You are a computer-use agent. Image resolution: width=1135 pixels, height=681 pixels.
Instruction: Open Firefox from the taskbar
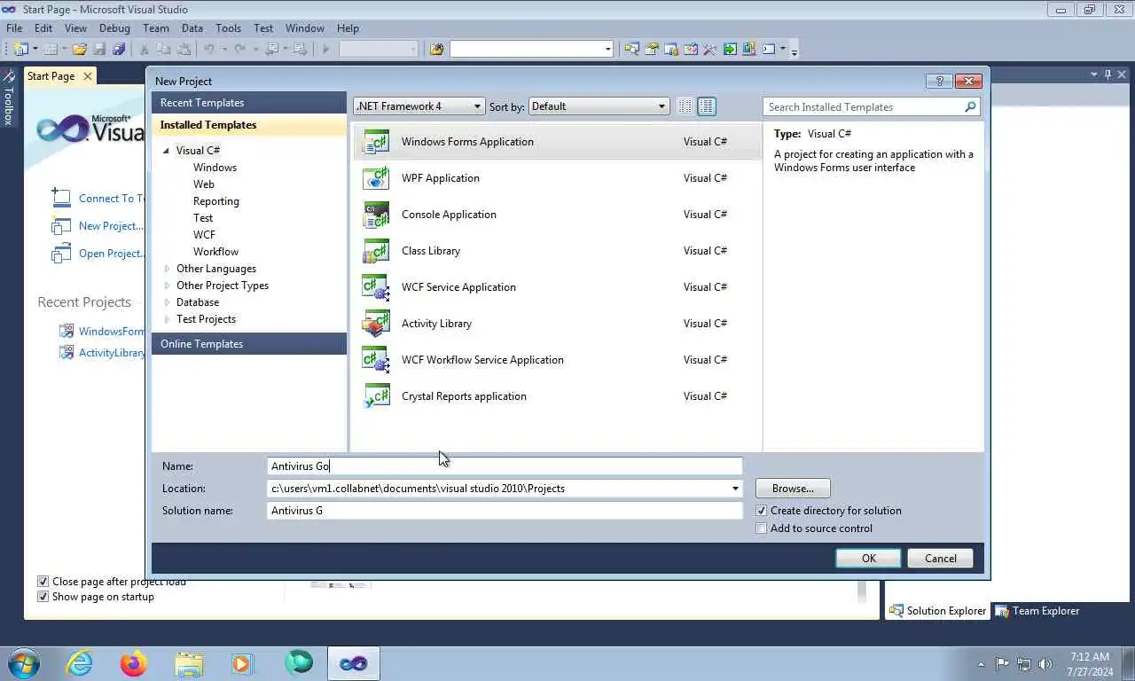(134, 663)
